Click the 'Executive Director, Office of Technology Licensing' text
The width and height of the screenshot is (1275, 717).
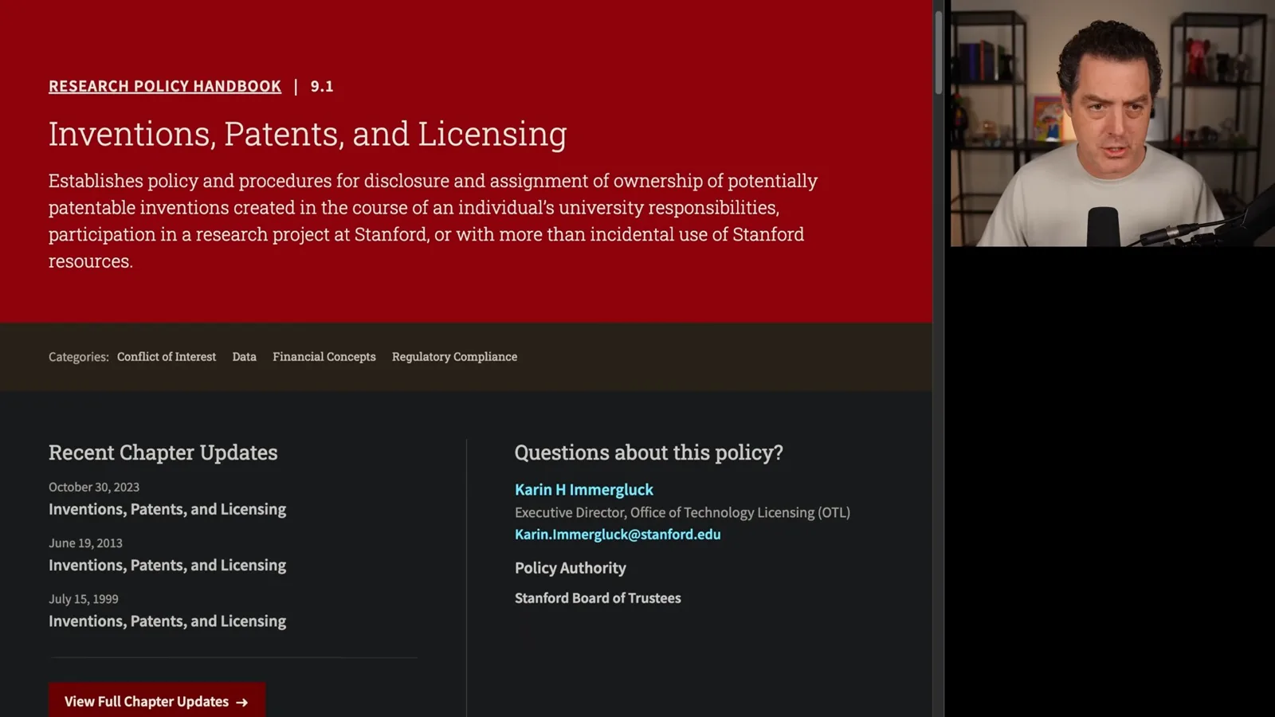pos(682,512)
